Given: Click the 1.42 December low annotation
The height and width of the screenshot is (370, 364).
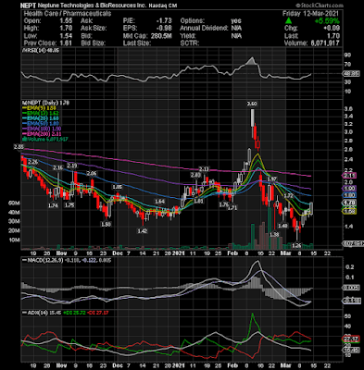Looking at the screenshot, I should 143,230.
